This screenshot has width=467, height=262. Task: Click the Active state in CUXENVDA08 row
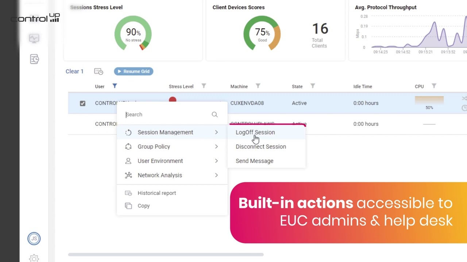point(299,103)
